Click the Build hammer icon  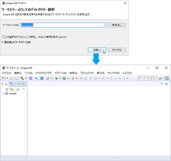click(22, 78)
